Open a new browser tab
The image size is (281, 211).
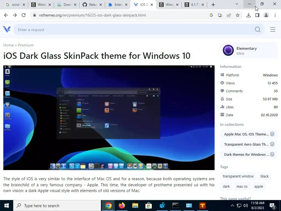point(213,5)
